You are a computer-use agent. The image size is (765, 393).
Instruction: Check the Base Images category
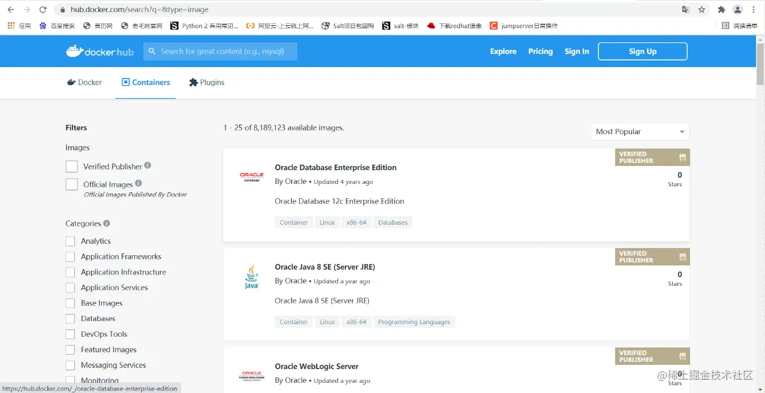pyautogui.click(x=70, y=303)
